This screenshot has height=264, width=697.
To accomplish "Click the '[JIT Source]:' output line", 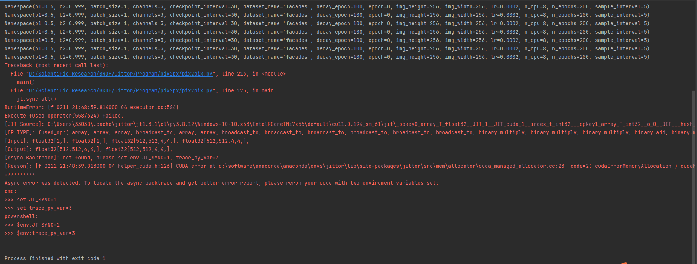I will 229,124.
